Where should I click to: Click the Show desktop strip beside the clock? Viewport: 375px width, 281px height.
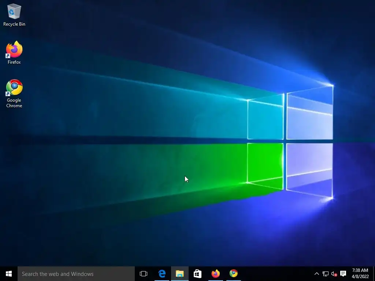tap(374, 274)
